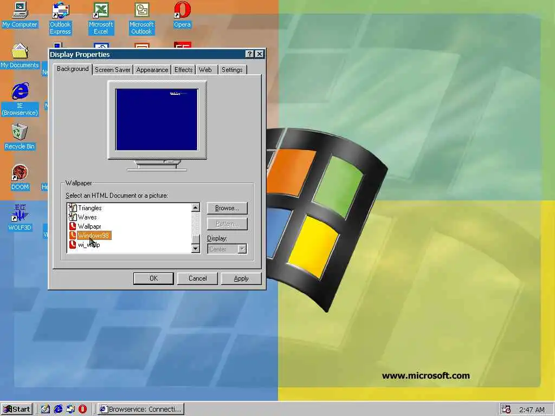The image size is (555, 416).
Task: Click the wallpaper list scroll up arrow
Action: [x=195, y=207]
